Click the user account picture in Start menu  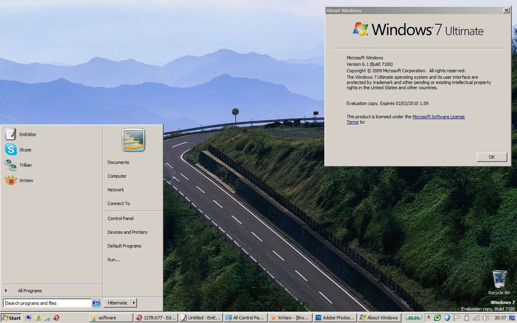pos(133,140)
